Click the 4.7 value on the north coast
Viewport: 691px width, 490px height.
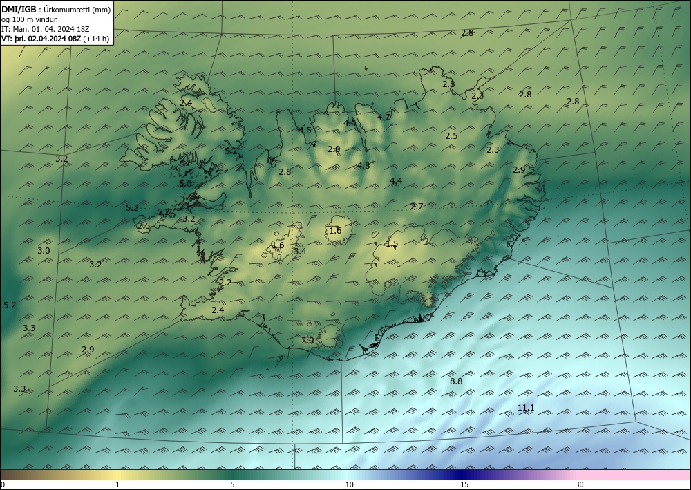(384, 117)
